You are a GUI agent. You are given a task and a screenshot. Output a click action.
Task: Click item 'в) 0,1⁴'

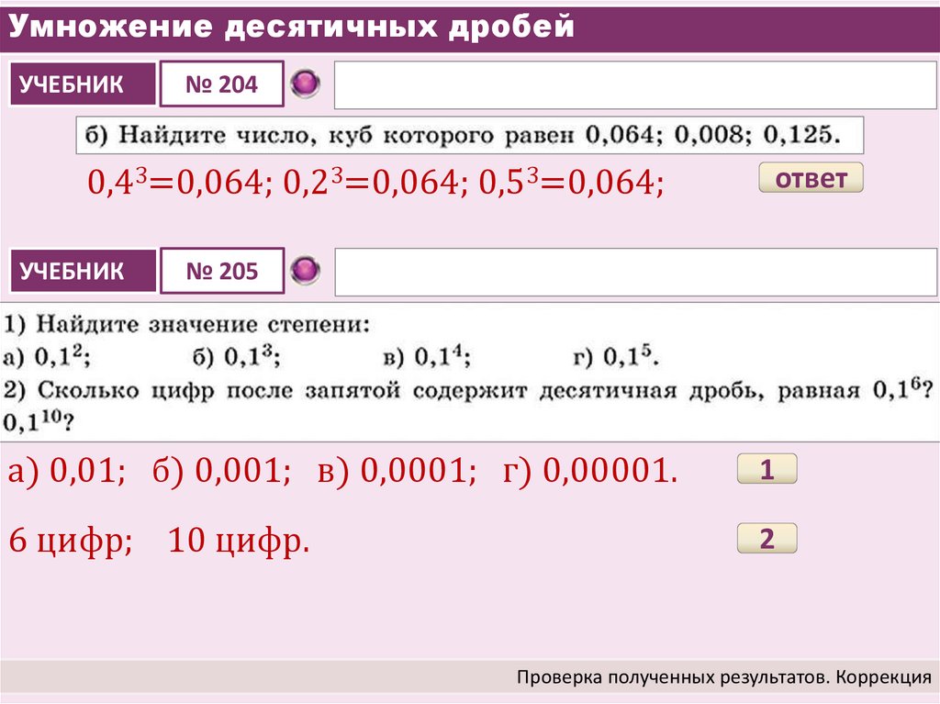click(x=426, y=356)
